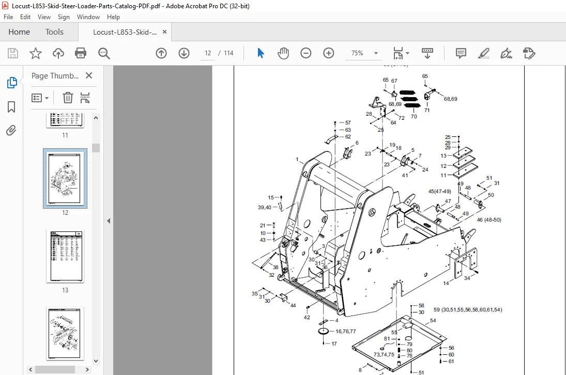Click the label 46 (48-50)

(x=489, y=220)
